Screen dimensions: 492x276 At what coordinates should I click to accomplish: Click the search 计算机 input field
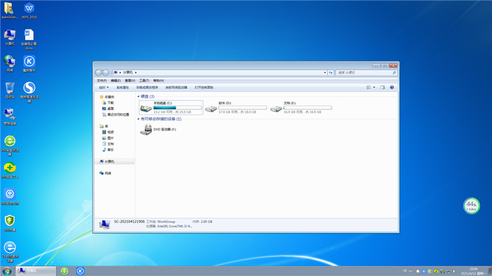(x=364, y=72)
